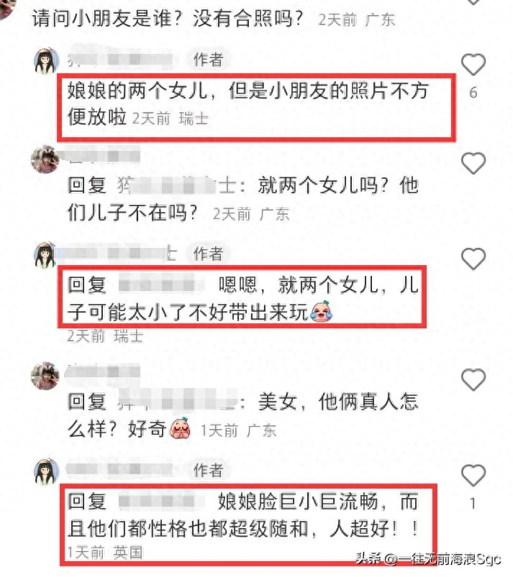This screenshot has height=577, width=513.
Task: Click the 作者 badge above 嗯嗯 reply
Action: point(209,254)
